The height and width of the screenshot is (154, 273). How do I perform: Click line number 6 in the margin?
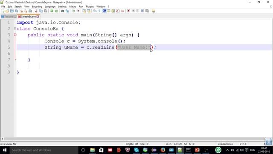pyautogui.click(x=9, y=53)
